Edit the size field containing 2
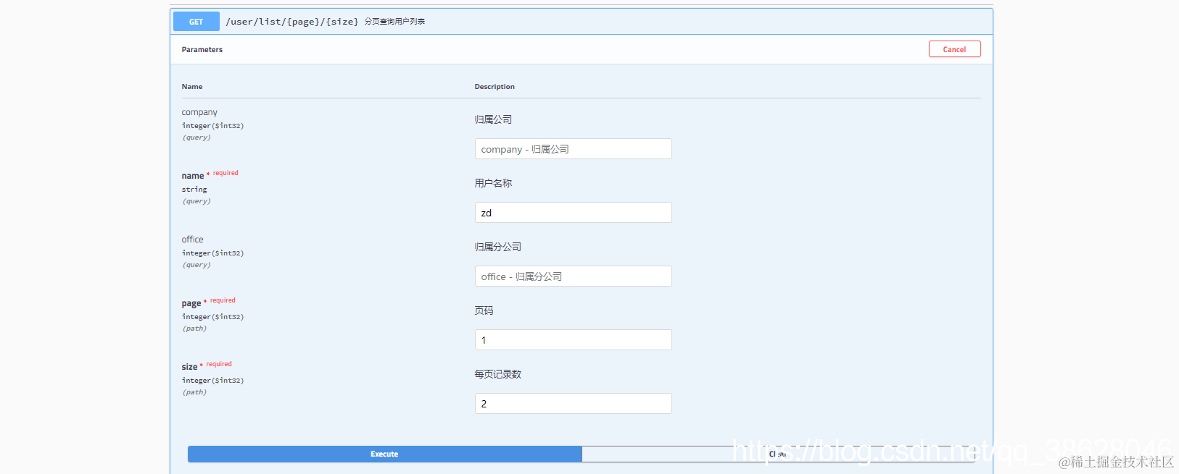This screenshot has width=1179, height=474. (573, 404)
